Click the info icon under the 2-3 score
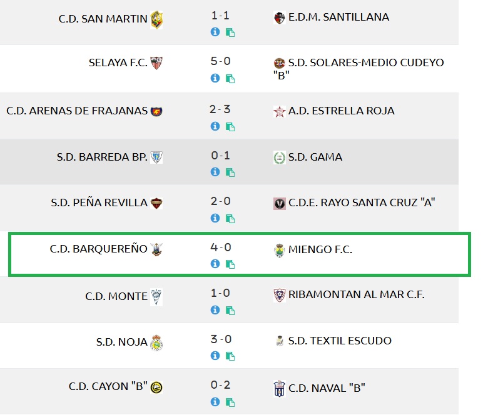This screenshot has width=483, height=420. click(x=215, y=126)
